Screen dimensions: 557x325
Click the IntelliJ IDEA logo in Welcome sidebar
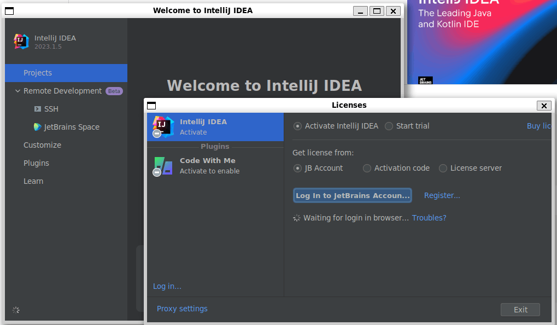(21, 42)
